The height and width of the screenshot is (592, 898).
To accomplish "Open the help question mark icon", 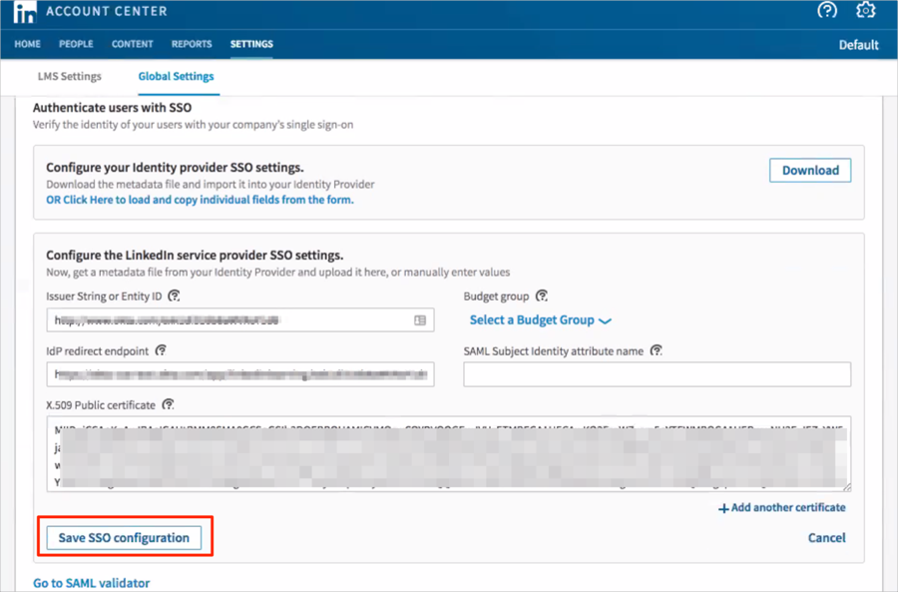I will pos(827,11).
